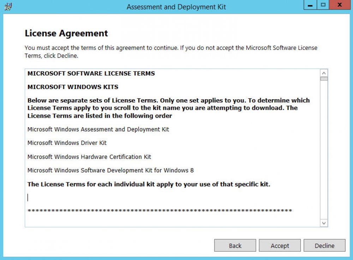The height and width of the screenshot is (260, 353).
Task: Click the MICROSOFT WINDOWS KITS heading text
Action: click(x=73, y=87)
